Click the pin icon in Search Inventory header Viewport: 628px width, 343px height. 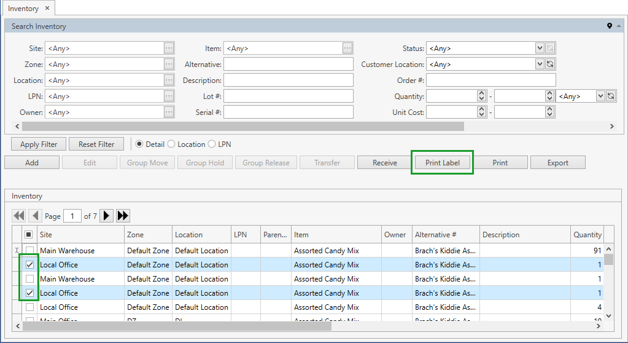[610, 26]
